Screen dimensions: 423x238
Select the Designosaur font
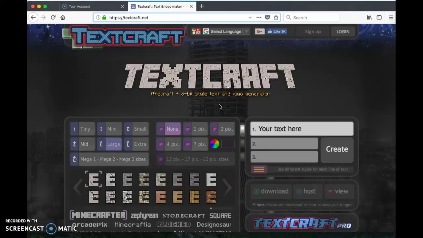214,225
